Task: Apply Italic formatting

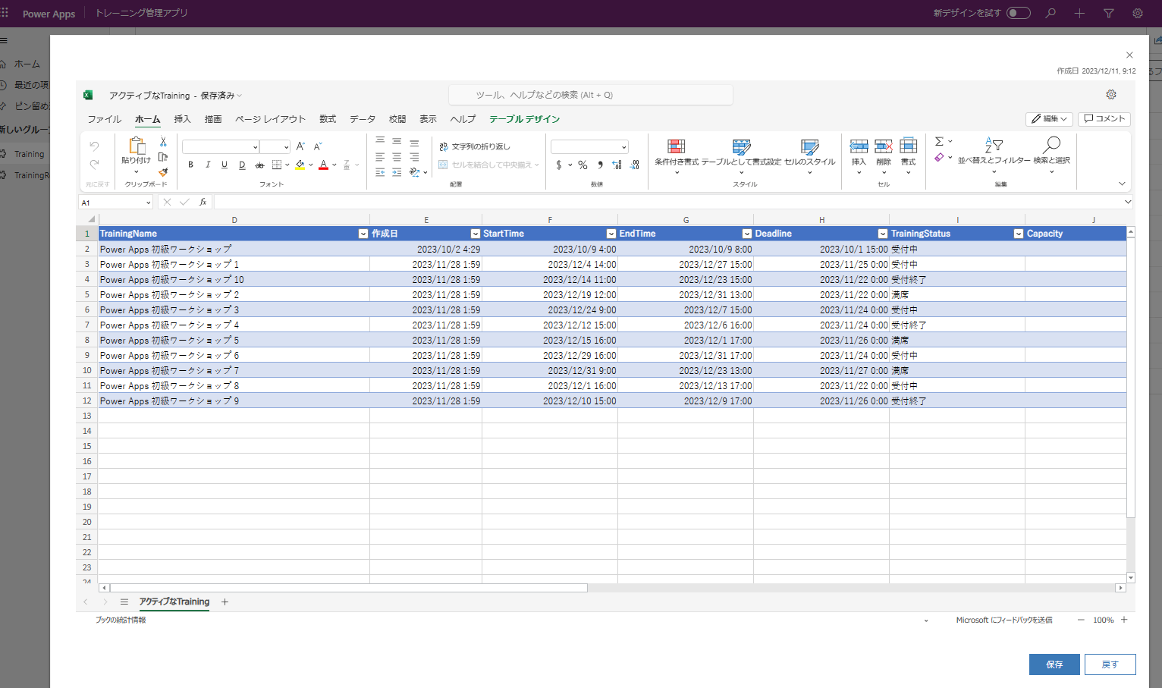Action: (208, 165)
